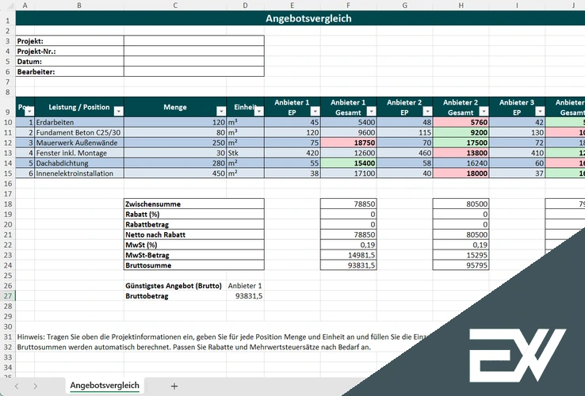Screen dimensions: 585x396
Task: Select the Menge value 450 cell
Action: 175,173
